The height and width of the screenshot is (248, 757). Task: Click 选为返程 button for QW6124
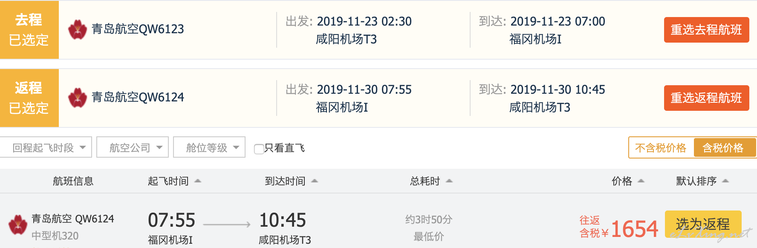703,224
